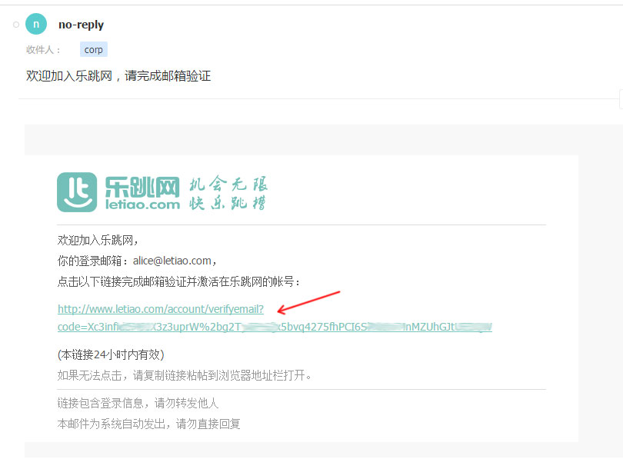Click the corp recipient tag
Image resolution: width=623 pixels, height=459 pixels.
click(x=93, y=50)
